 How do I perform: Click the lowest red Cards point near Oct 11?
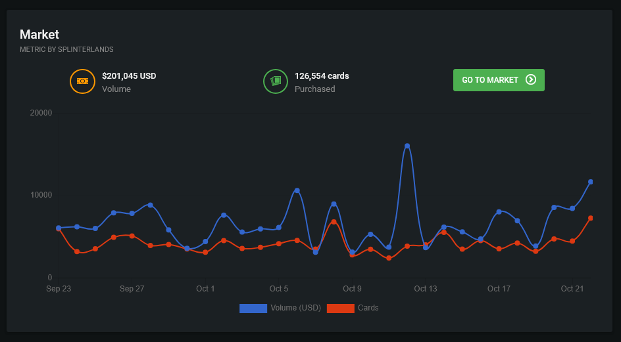click(x=389, y=258)
